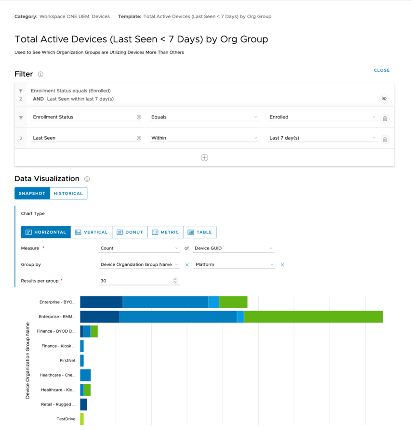The image size is (412, 430).
Task: Add a new filter rule
Action: [204, 157]
